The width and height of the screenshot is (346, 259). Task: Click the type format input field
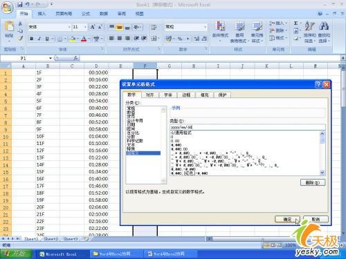pos(248,127)
